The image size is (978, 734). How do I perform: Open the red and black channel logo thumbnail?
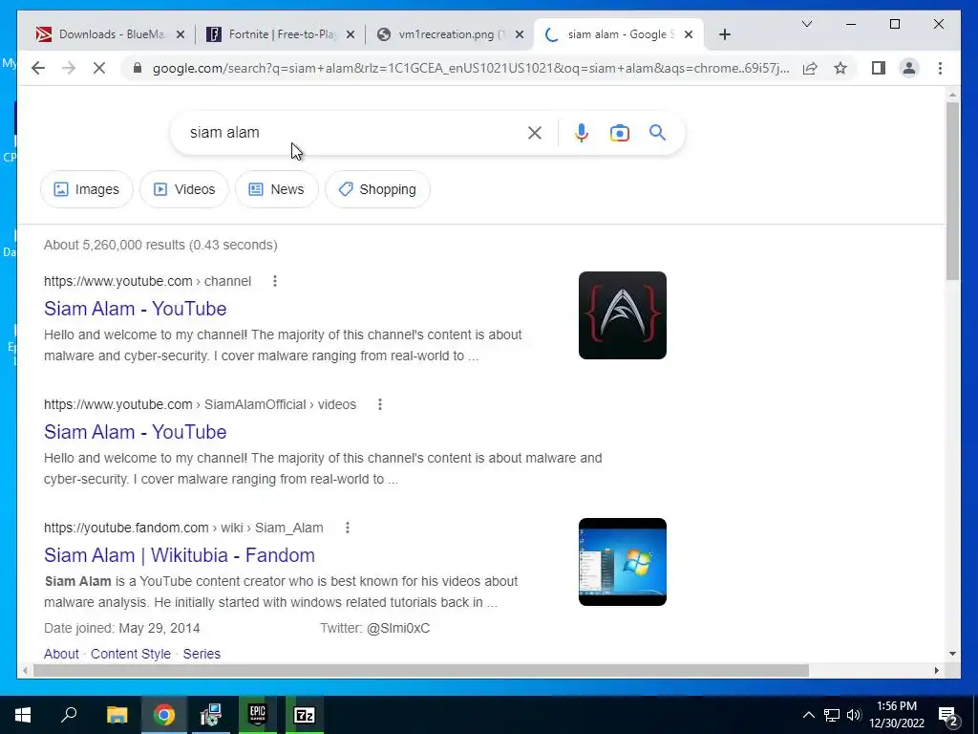[x=623, y=315]
